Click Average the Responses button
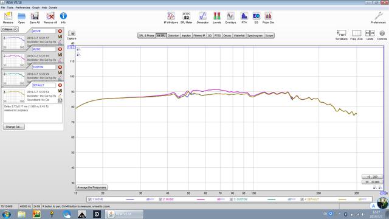The height and width of the screenshot is (219, 389). [92, 187]
